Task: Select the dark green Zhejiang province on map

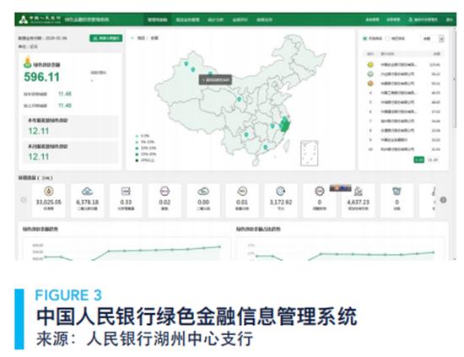Action: [285, 125]
